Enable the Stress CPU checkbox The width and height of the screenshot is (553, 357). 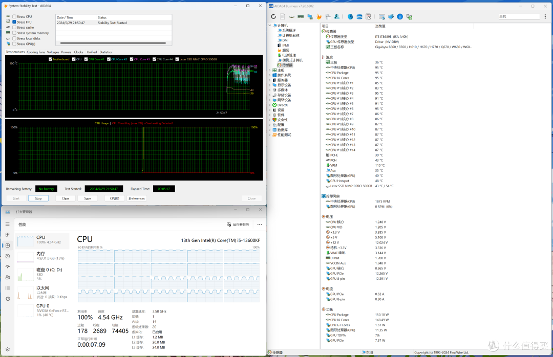click(14, 17)
